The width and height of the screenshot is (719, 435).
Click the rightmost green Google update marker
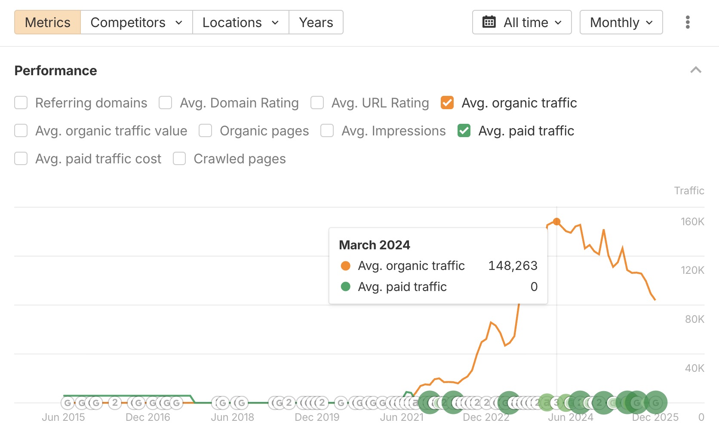[655, 403]
